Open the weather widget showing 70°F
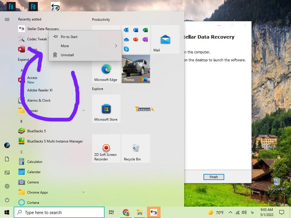The image size is (291, 218). [x=216, y=212]
